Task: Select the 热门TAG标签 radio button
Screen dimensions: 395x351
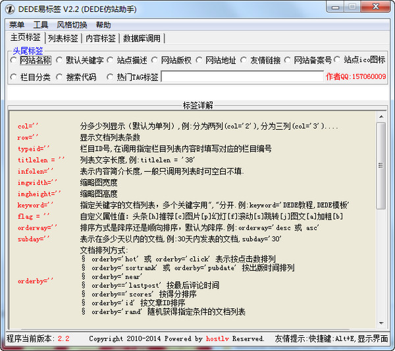Action: tap(110, 77)
